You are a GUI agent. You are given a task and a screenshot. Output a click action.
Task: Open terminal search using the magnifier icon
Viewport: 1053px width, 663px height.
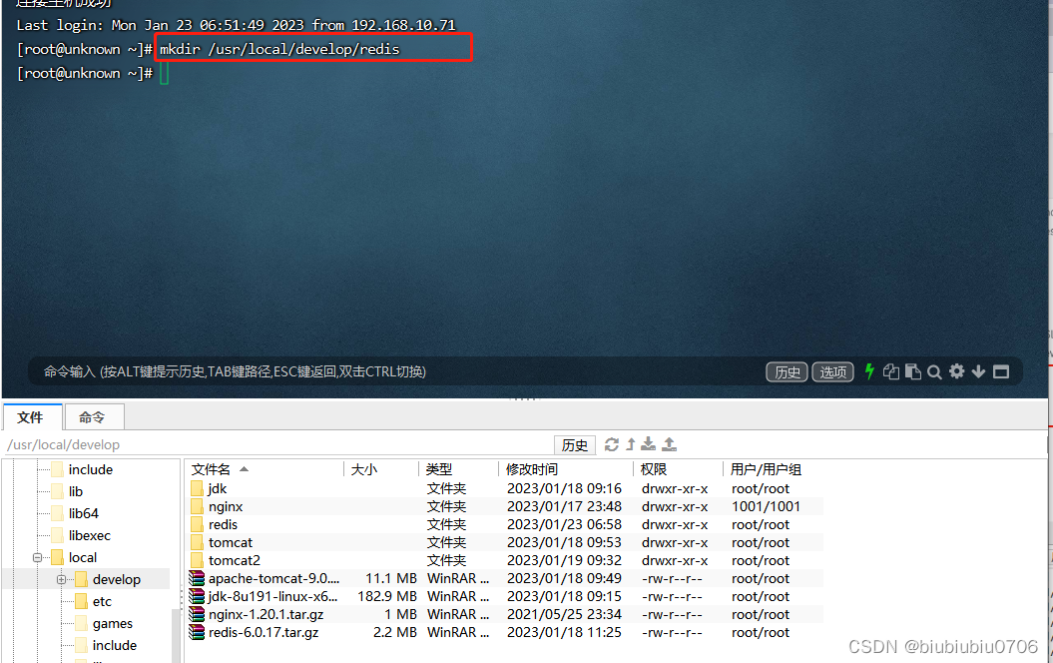[x=934, y=371]
